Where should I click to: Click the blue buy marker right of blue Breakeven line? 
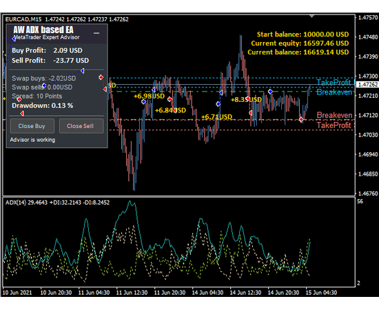click(x=271, y=92)
